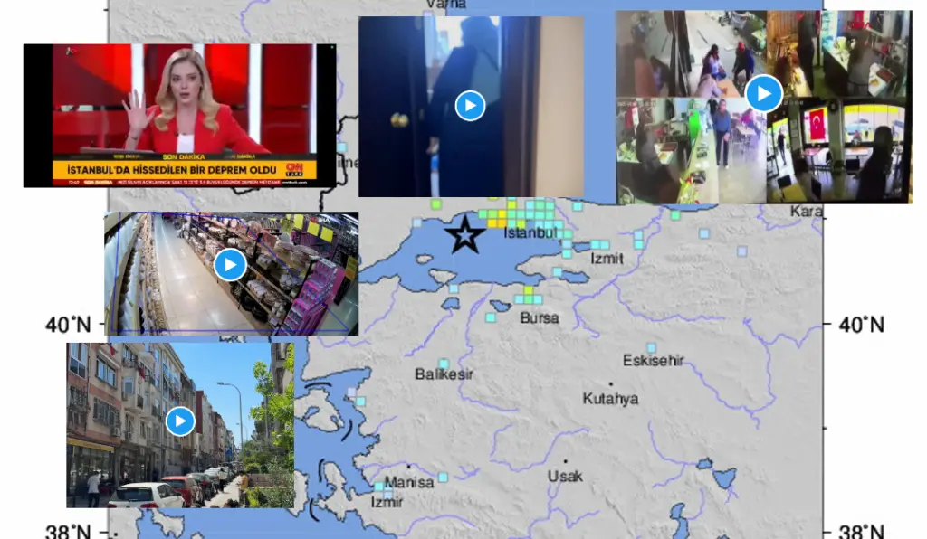Click the Istanbul city label
The height and width of the screenshot is (539, 927).
[530, 233]
